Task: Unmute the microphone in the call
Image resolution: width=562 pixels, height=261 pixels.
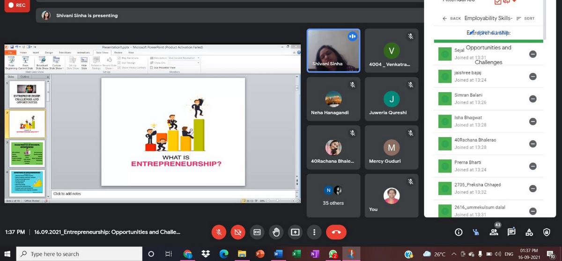Action: click(219, 232)
